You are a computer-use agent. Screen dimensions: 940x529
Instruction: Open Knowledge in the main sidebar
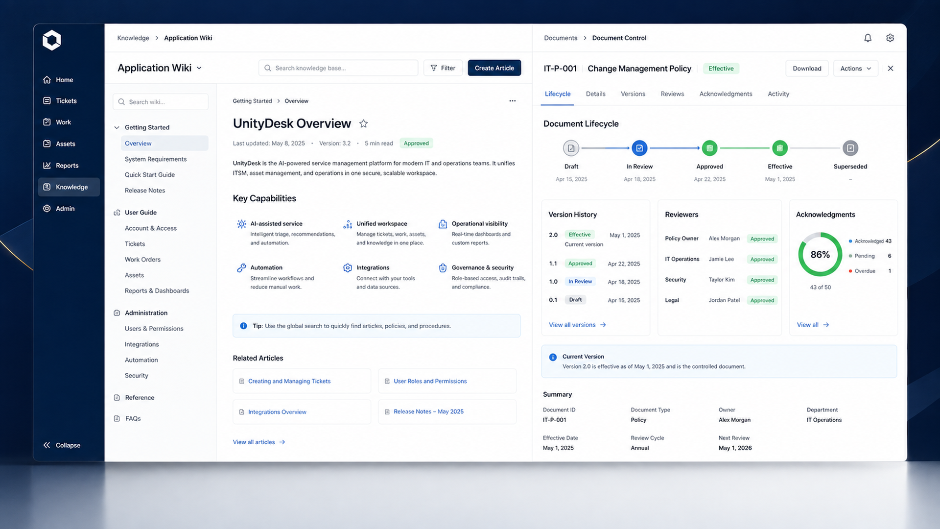pos(69,187)
